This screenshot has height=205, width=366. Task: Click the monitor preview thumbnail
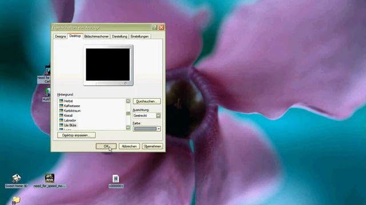point(108,65)
